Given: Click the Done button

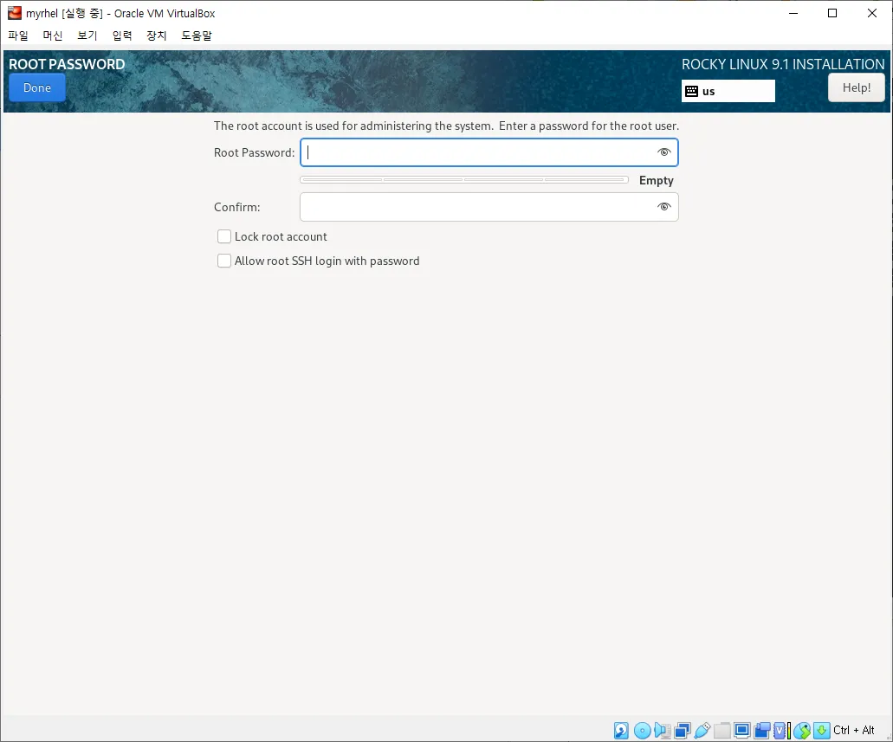Looking at the screenshot, I should (x=37, y=87).
